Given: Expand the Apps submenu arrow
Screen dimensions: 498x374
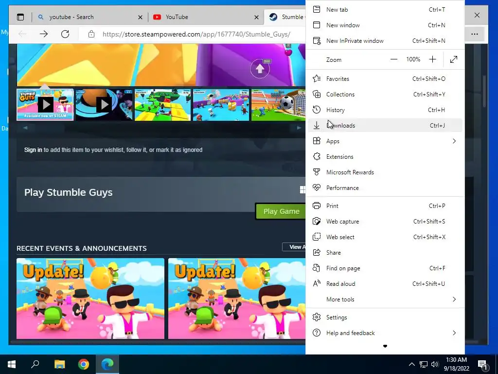Looking at the screenshot, I should 454,141.
